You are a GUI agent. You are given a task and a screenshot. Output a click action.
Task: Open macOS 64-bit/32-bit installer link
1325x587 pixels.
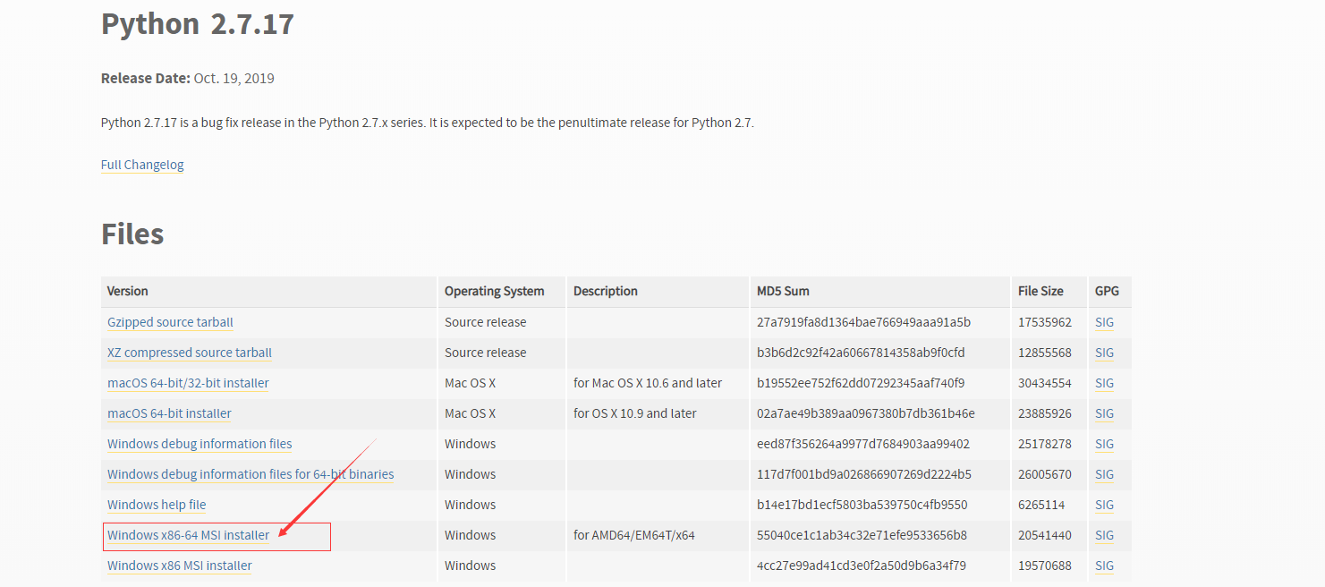click(x=188, y=383)
